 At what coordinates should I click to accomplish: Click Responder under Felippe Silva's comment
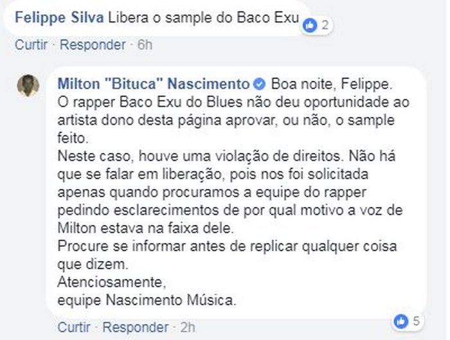(93, 45)
